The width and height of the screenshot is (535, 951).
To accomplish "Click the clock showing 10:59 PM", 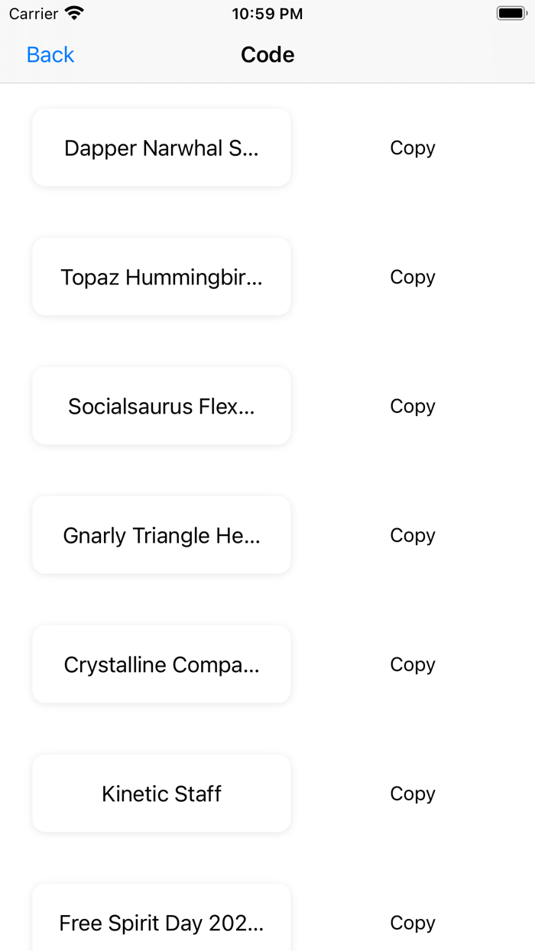I will click(267, 13).
